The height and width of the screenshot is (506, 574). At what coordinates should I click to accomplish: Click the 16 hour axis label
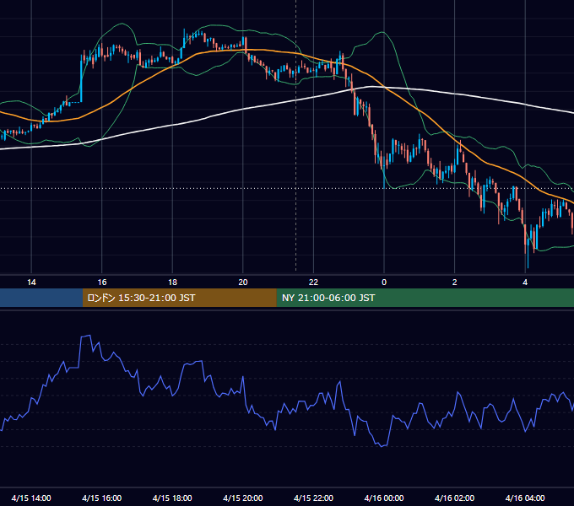pos(102,283)
